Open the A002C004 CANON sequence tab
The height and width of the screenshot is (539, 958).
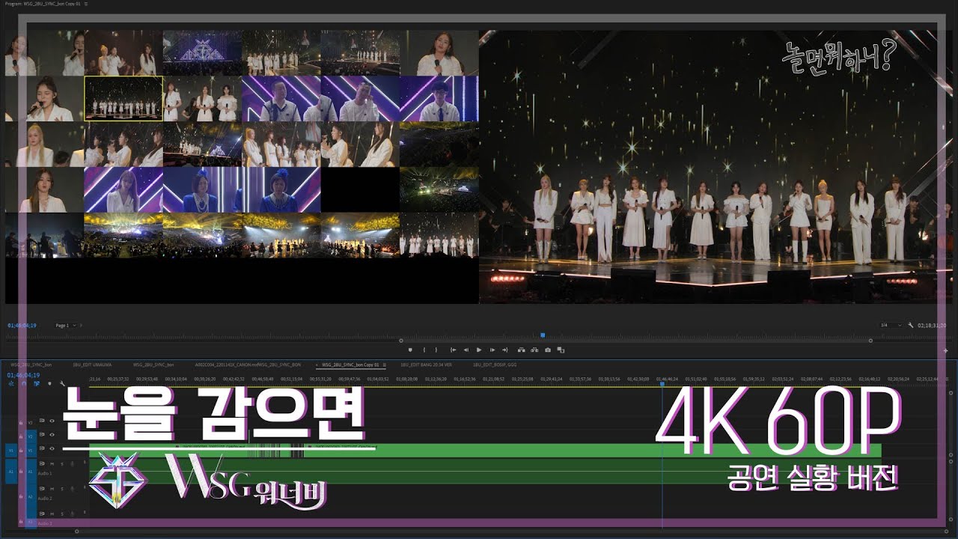248,365
